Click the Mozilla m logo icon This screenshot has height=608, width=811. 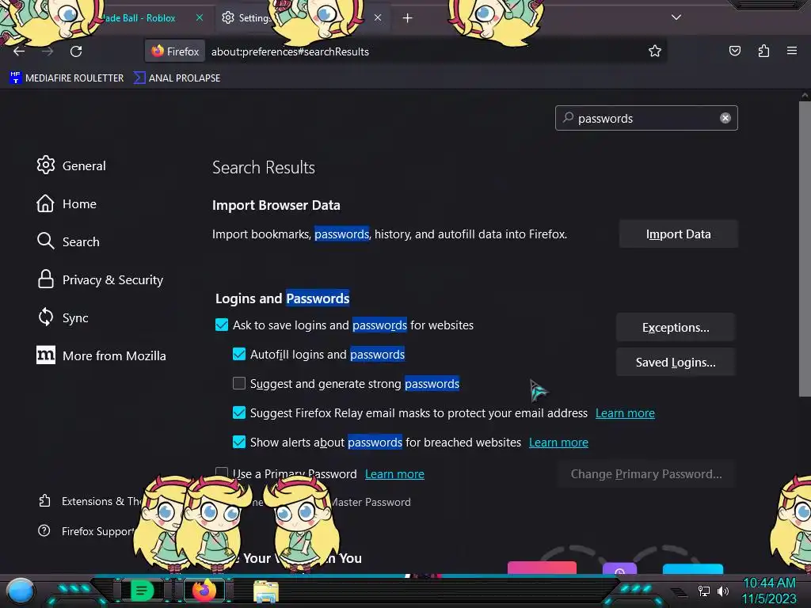45,355
